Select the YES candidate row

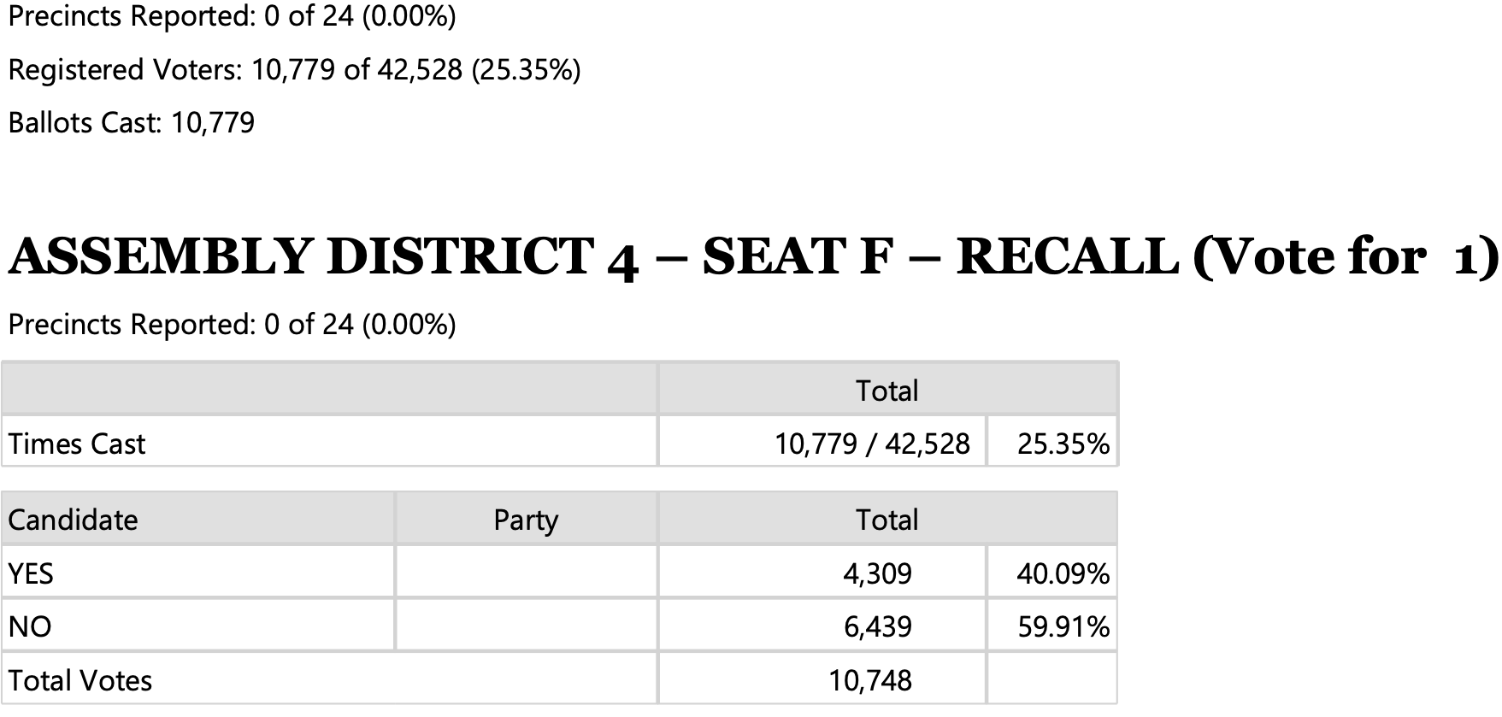559,573
